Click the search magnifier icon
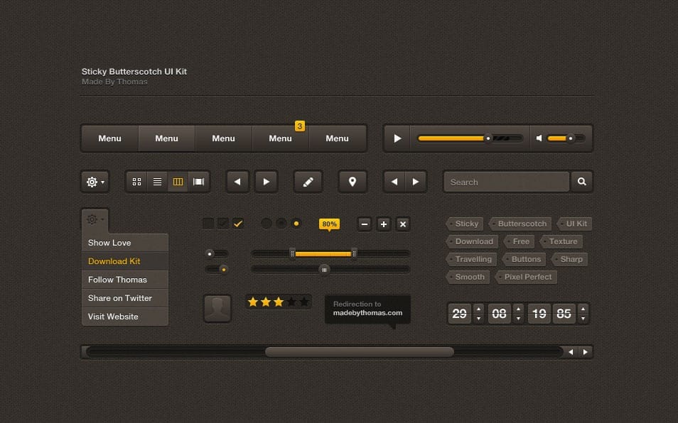Screen dimensions: 678x423 (581, 182)
